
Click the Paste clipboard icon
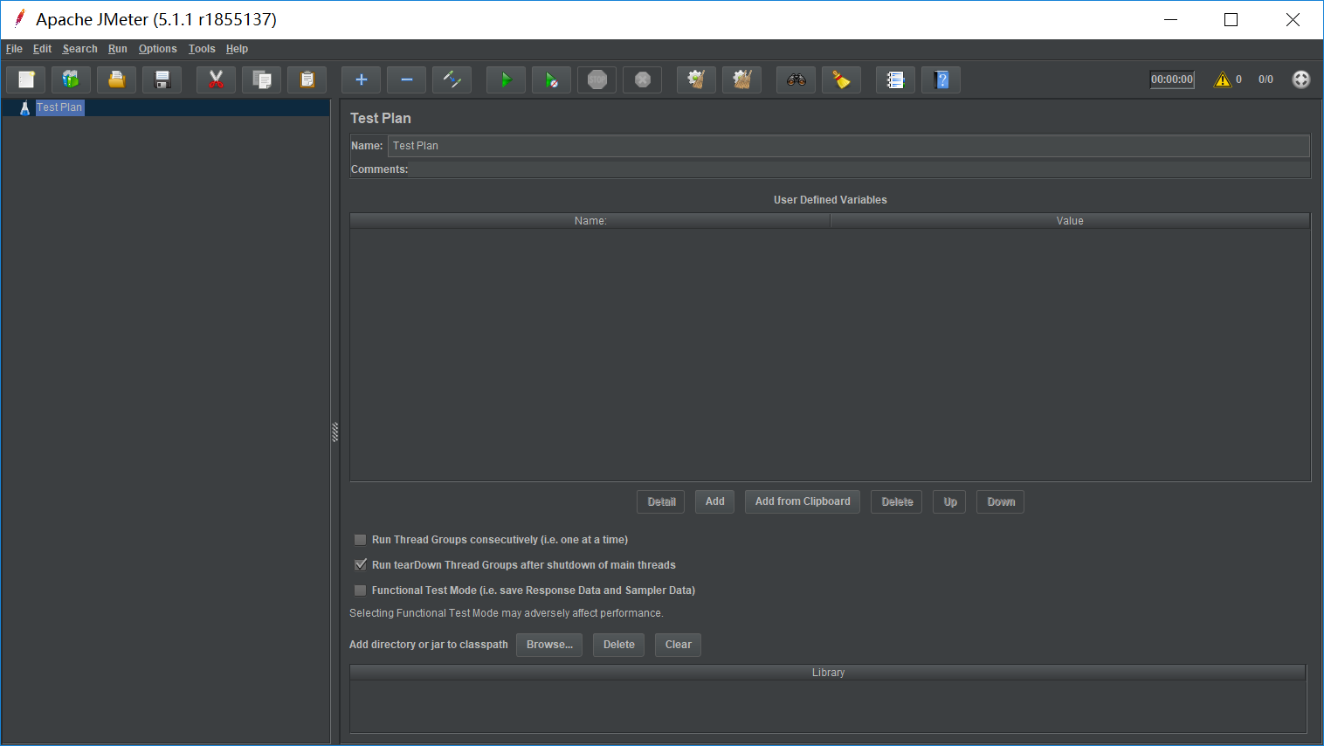pos(307,79)
